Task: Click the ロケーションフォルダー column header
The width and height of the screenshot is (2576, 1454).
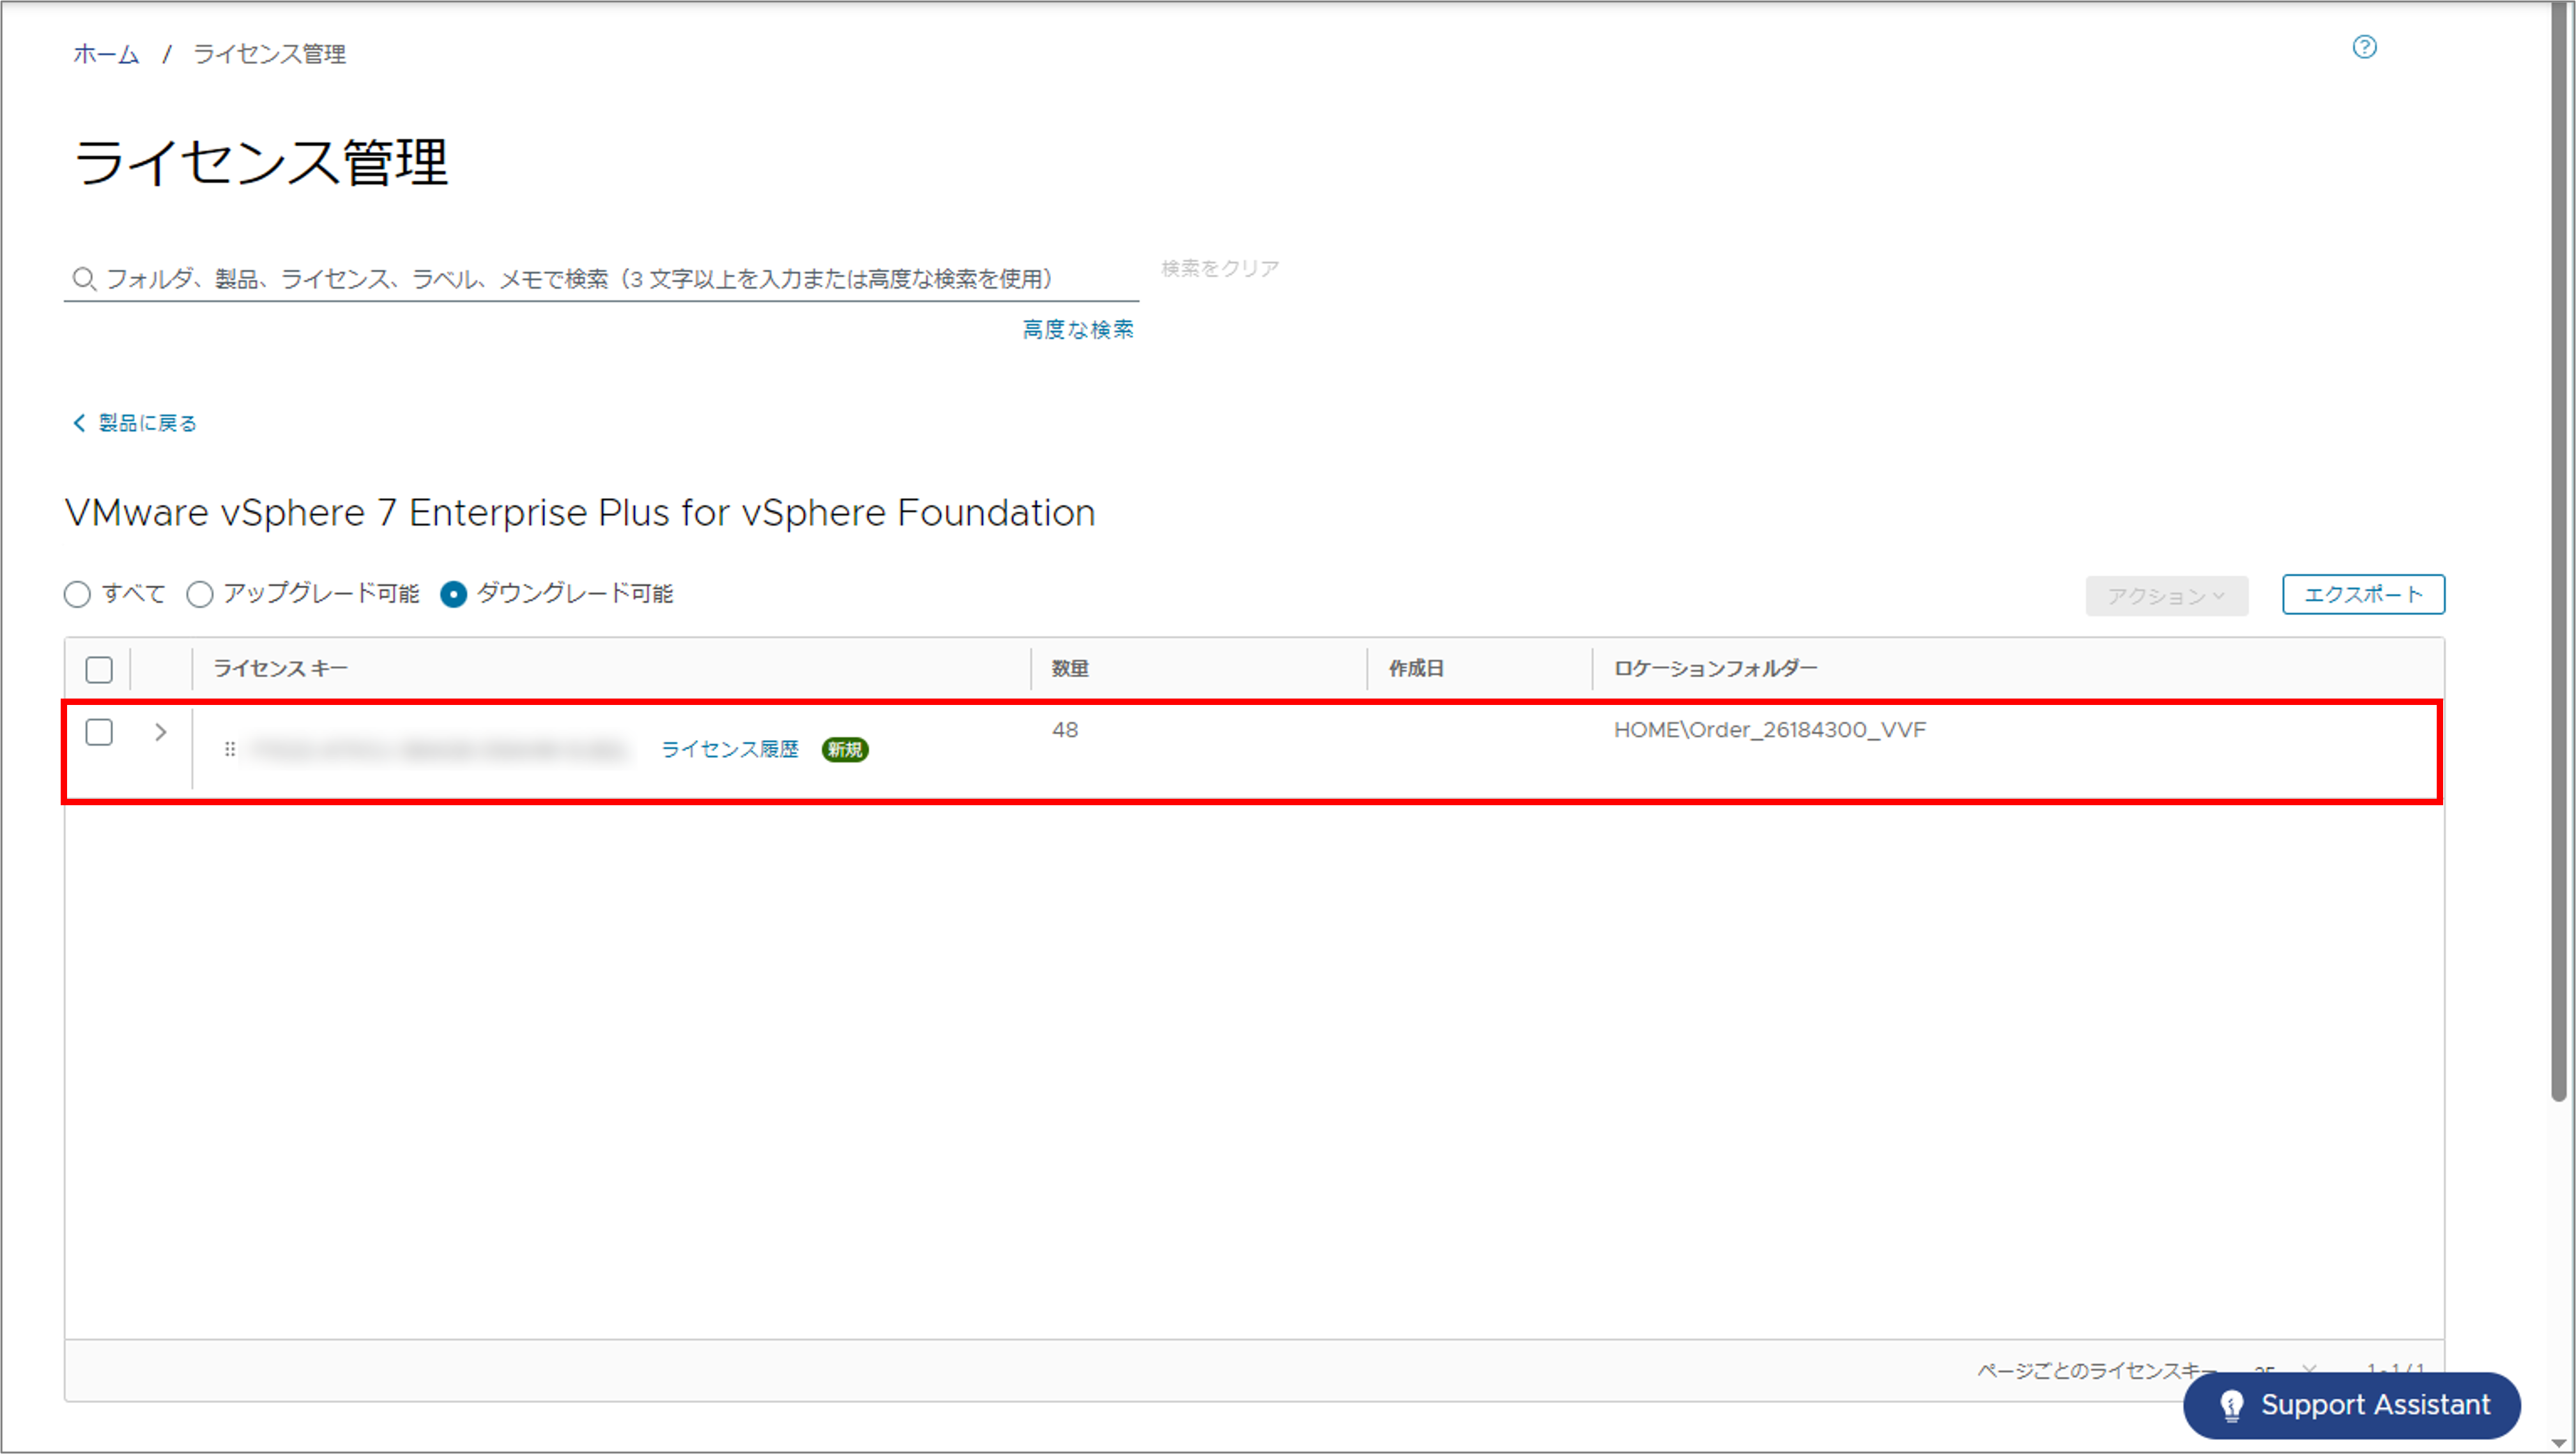Action: (x=1715, y=669)
